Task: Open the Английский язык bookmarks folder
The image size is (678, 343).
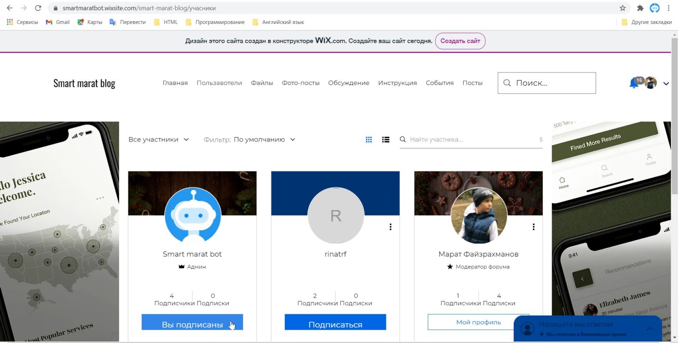Action: [x=278, y=22]
